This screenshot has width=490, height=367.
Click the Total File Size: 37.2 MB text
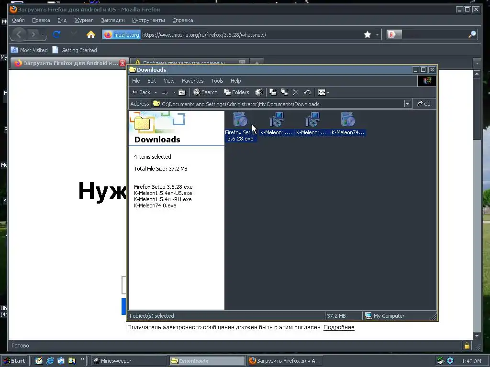click(161, 169)
